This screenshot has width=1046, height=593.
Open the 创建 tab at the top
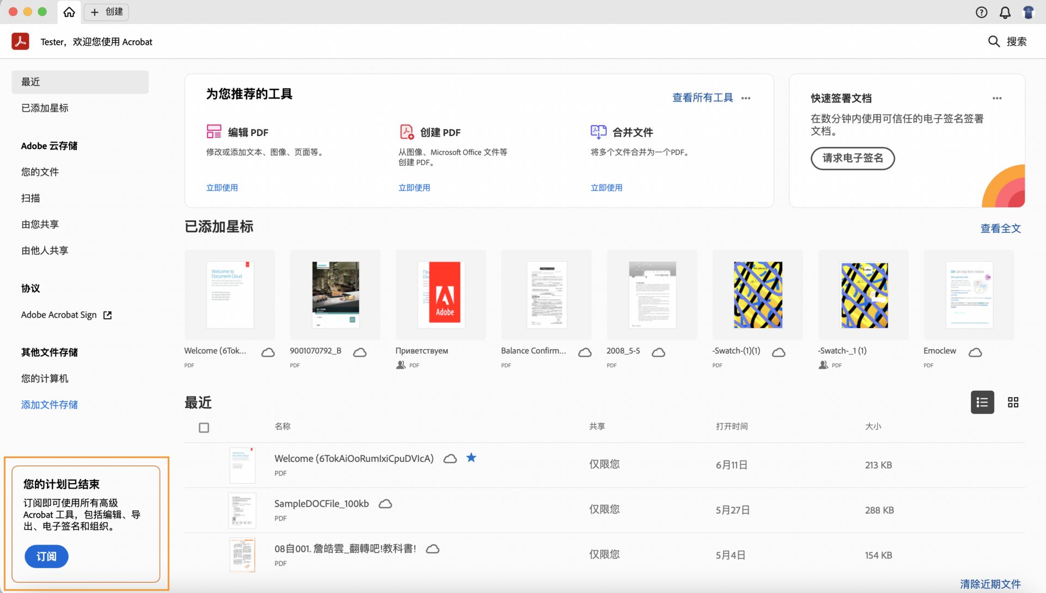(x=106, y=12)
